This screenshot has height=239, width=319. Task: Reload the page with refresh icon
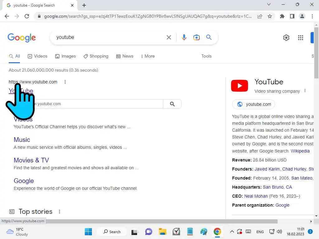(27, 16)
